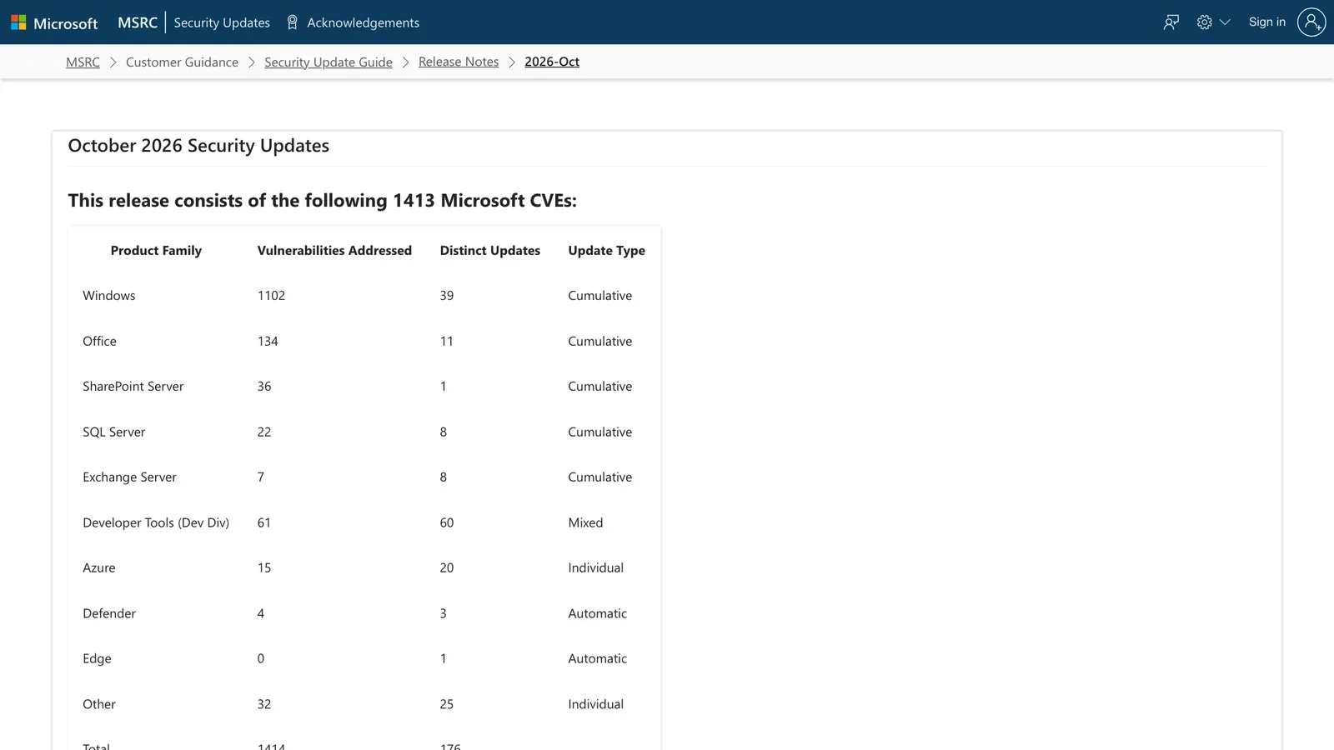Select the SharePoint Server row label

(133, 387)
